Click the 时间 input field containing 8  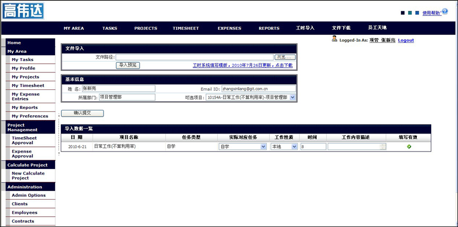[313, 146]
